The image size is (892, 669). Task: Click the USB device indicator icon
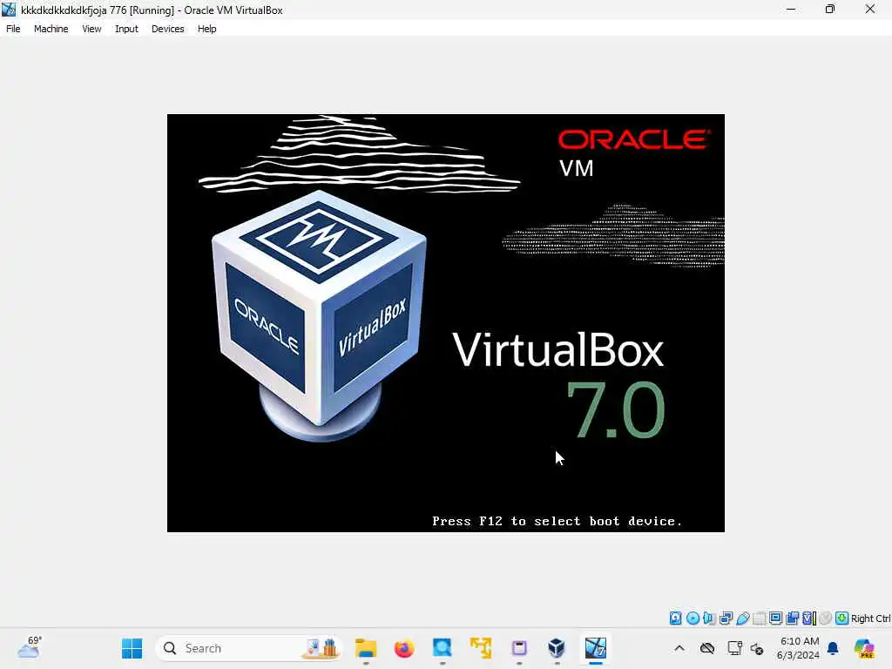(x=743, y=618)
